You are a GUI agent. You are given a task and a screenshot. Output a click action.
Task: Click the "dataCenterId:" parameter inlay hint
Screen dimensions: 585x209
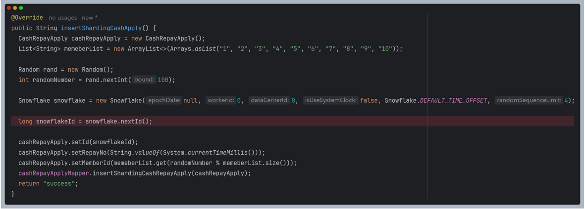269,100
